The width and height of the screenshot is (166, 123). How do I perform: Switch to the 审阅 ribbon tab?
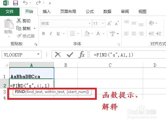click(x=125, y=12)
